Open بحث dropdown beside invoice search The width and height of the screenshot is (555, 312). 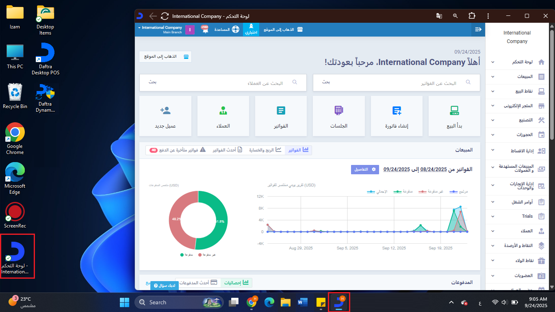[326, 82]
